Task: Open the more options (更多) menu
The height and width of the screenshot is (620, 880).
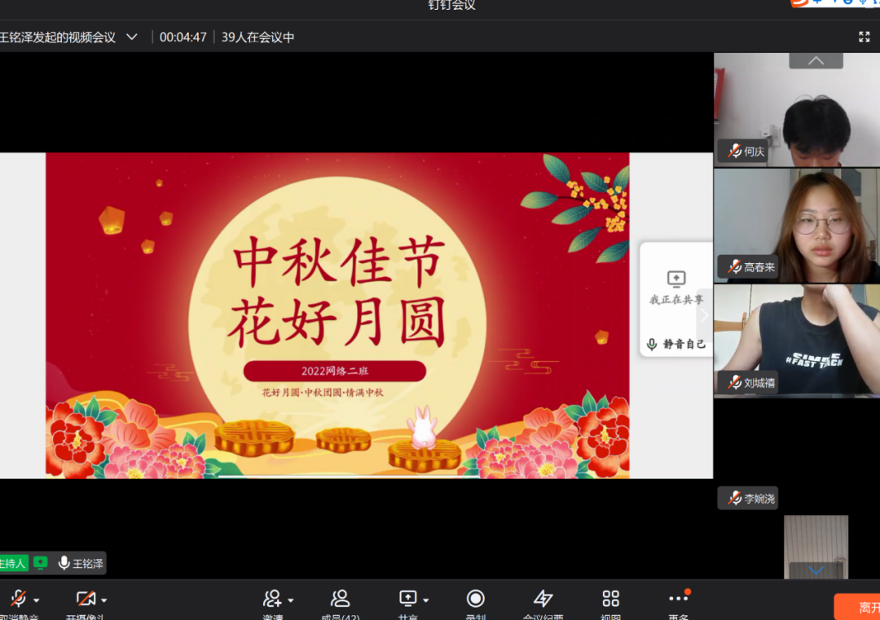Action: click(x=678, y=600)
